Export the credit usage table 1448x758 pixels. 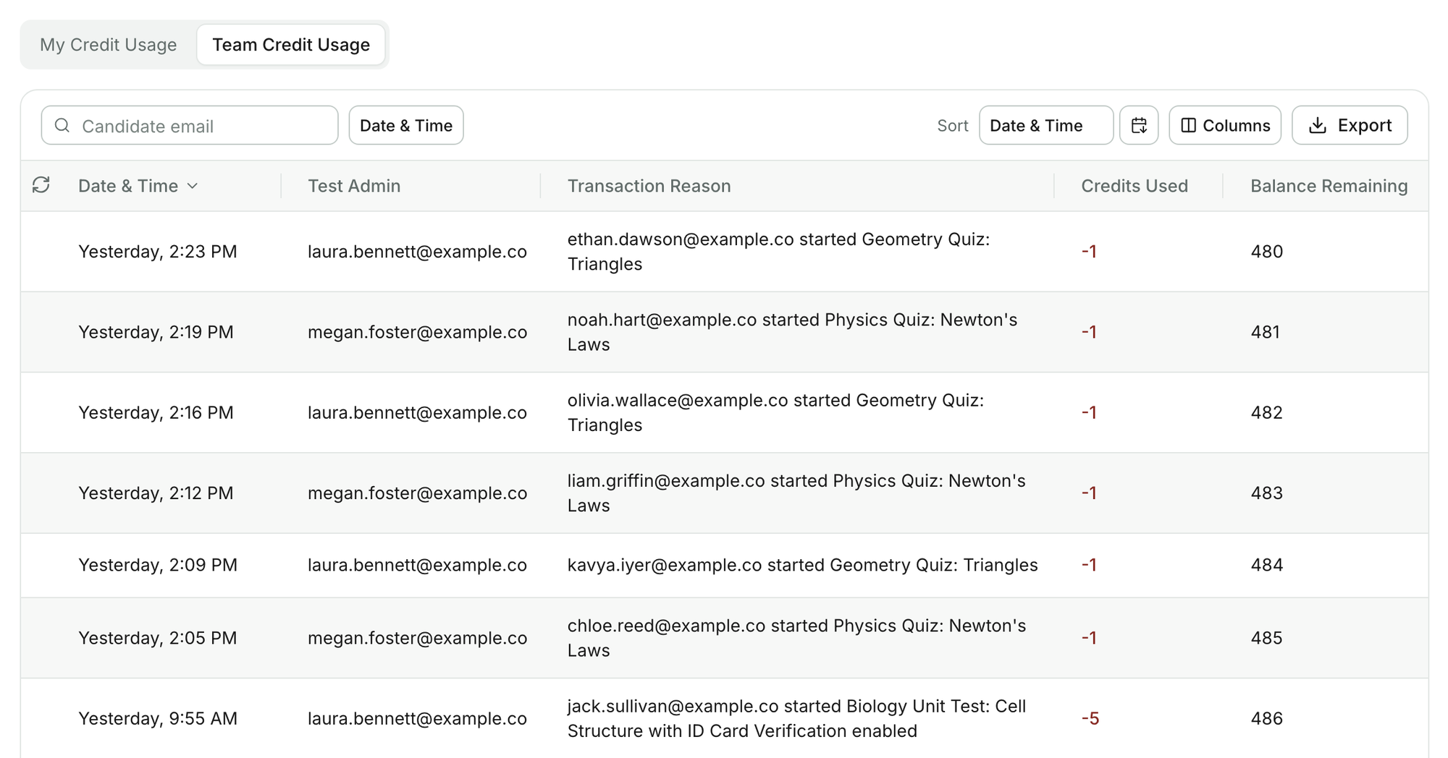[1350, 125]
